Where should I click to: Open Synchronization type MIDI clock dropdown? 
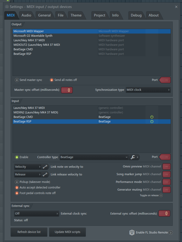(x=148, y=90)
